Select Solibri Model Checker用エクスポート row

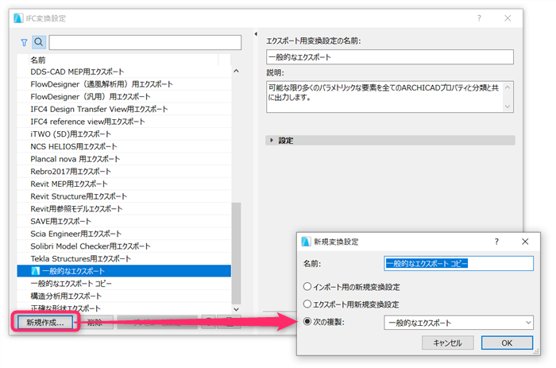[124, 246]
